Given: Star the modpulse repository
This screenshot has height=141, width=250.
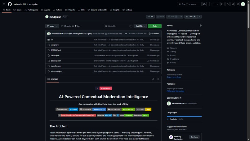Looking at the screenshot, I should (x=191, y=17).
